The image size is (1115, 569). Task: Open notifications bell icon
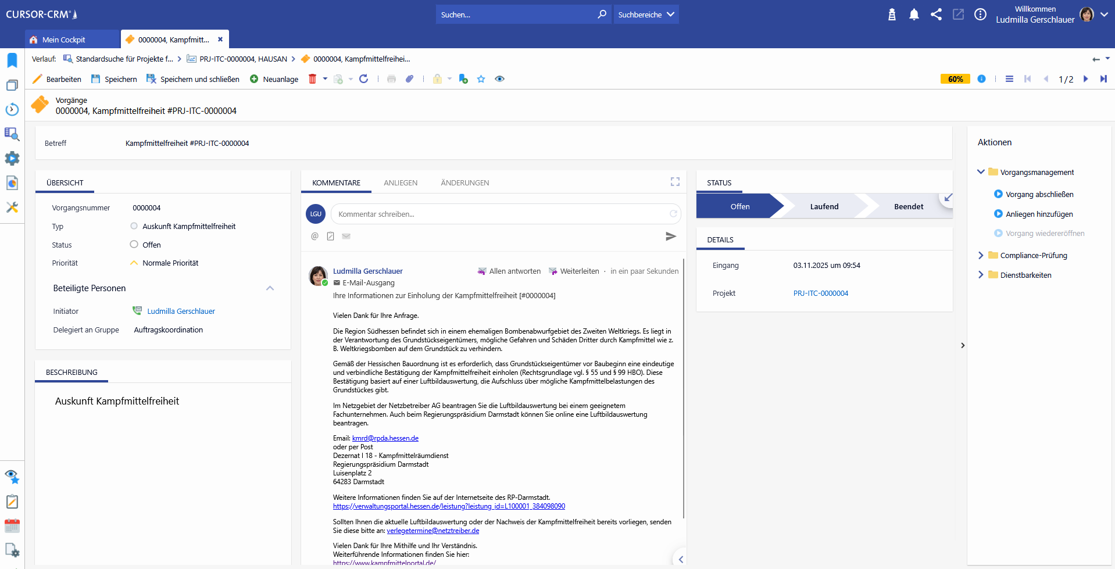[914, 15]
